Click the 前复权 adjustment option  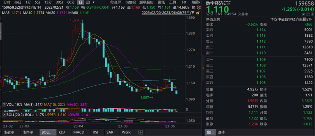click(x=131, y=2)
